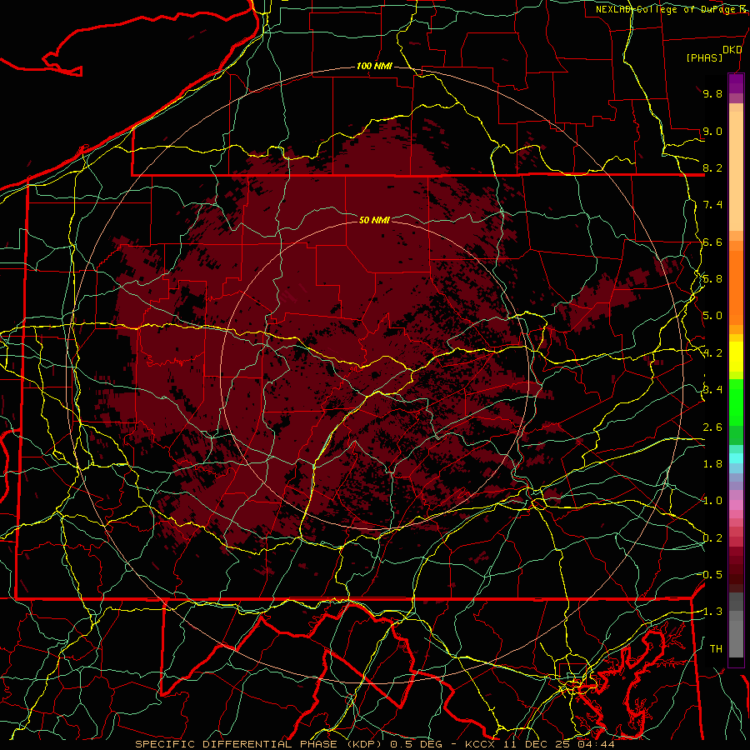Click the 1.0 scale value
Image resolution: width=750 pixels, height=750 pixels.
click(x=712, y=501)
